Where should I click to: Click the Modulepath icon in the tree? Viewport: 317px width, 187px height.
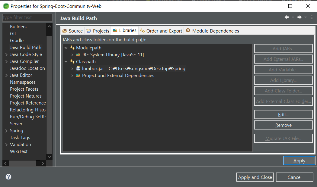[72, 48]
